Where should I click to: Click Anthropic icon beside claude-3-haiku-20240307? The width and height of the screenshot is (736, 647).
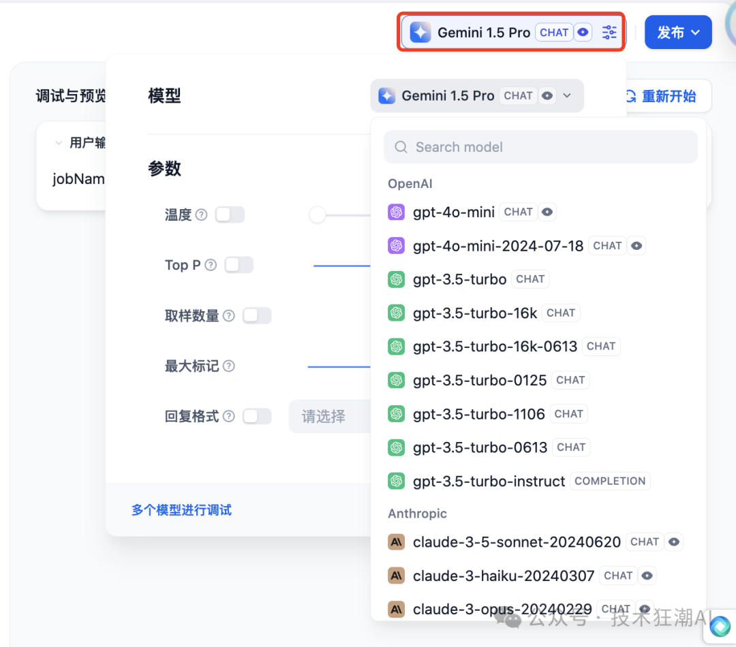396,575
